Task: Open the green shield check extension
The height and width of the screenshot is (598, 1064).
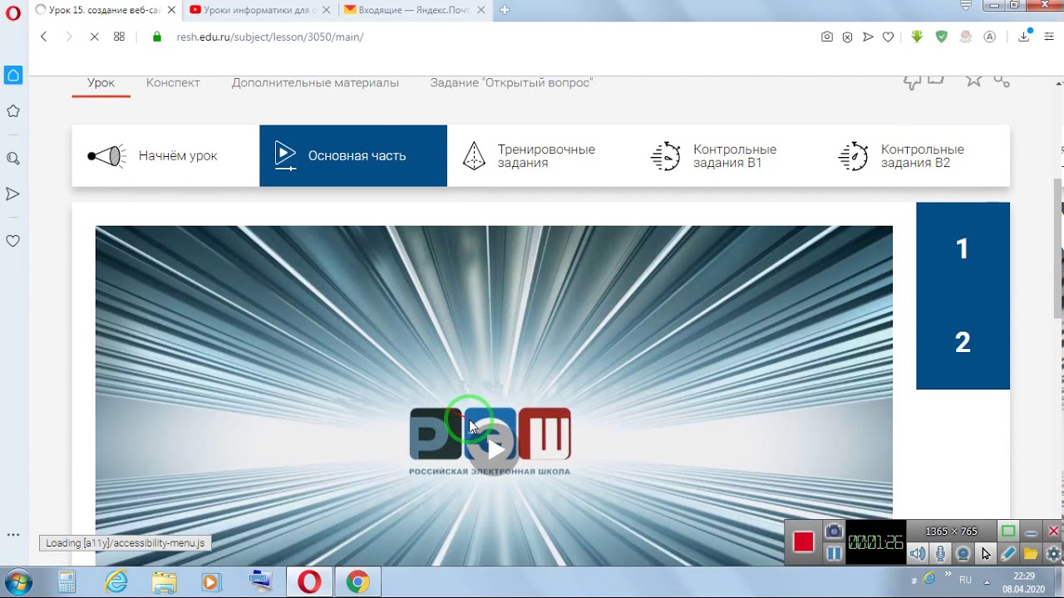Action: pyautogui.click(x=941, y=37)
